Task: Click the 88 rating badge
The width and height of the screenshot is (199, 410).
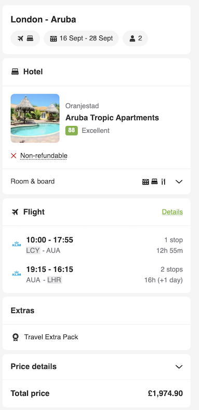Action: click(72, 130)
